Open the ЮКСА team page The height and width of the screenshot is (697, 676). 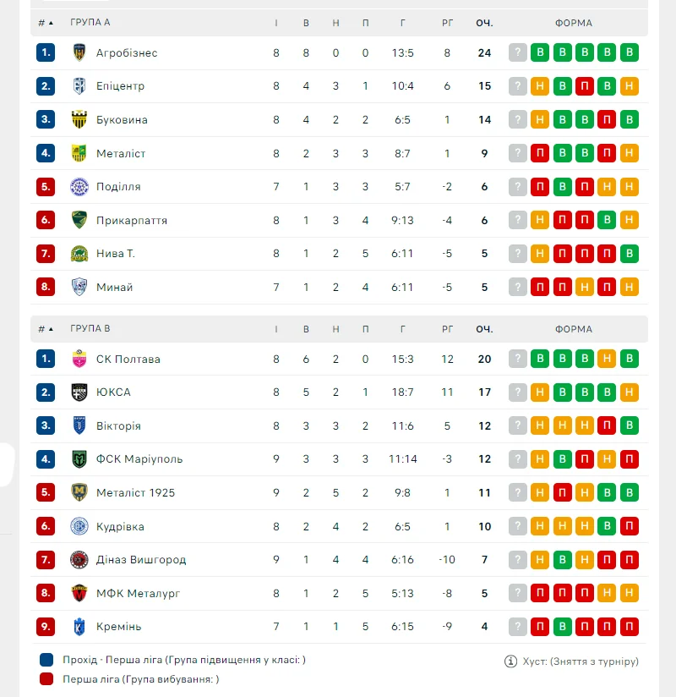point(113,392)
